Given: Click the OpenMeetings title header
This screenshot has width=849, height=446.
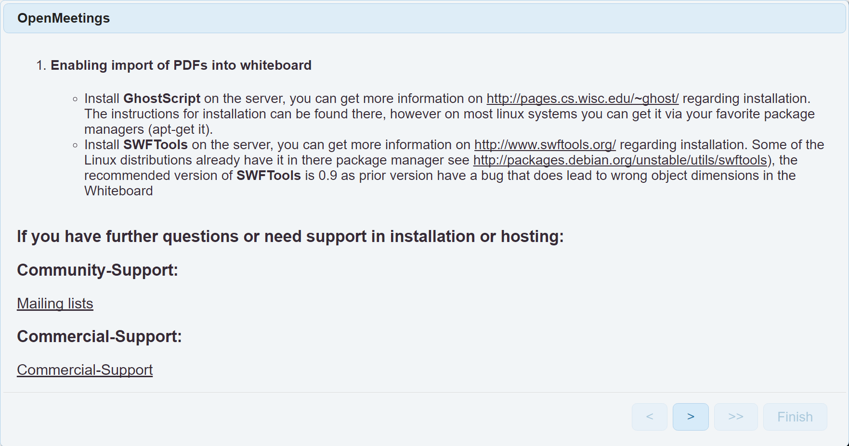Looking at the screenshot, I should [64, 18].
